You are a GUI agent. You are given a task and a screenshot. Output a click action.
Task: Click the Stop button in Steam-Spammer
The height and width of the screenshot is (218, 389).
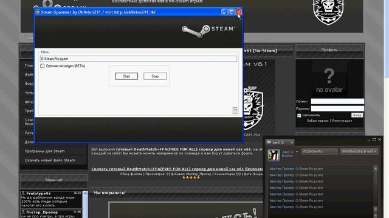155,76
